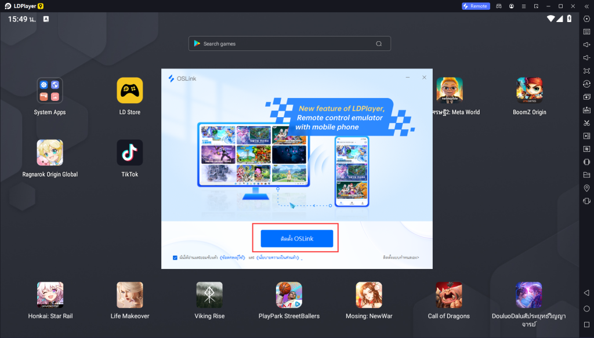Take a screenshot using the sidebar tool
The image size is (594, 338).
tap(586, 123)
